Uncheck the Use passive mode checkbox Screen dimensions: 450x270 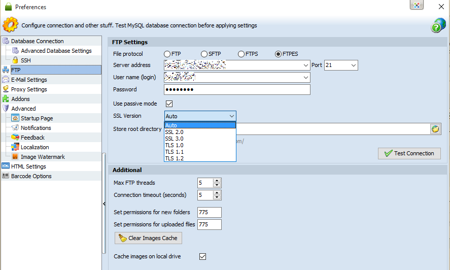pyautogui.click(x=169, y=104)
